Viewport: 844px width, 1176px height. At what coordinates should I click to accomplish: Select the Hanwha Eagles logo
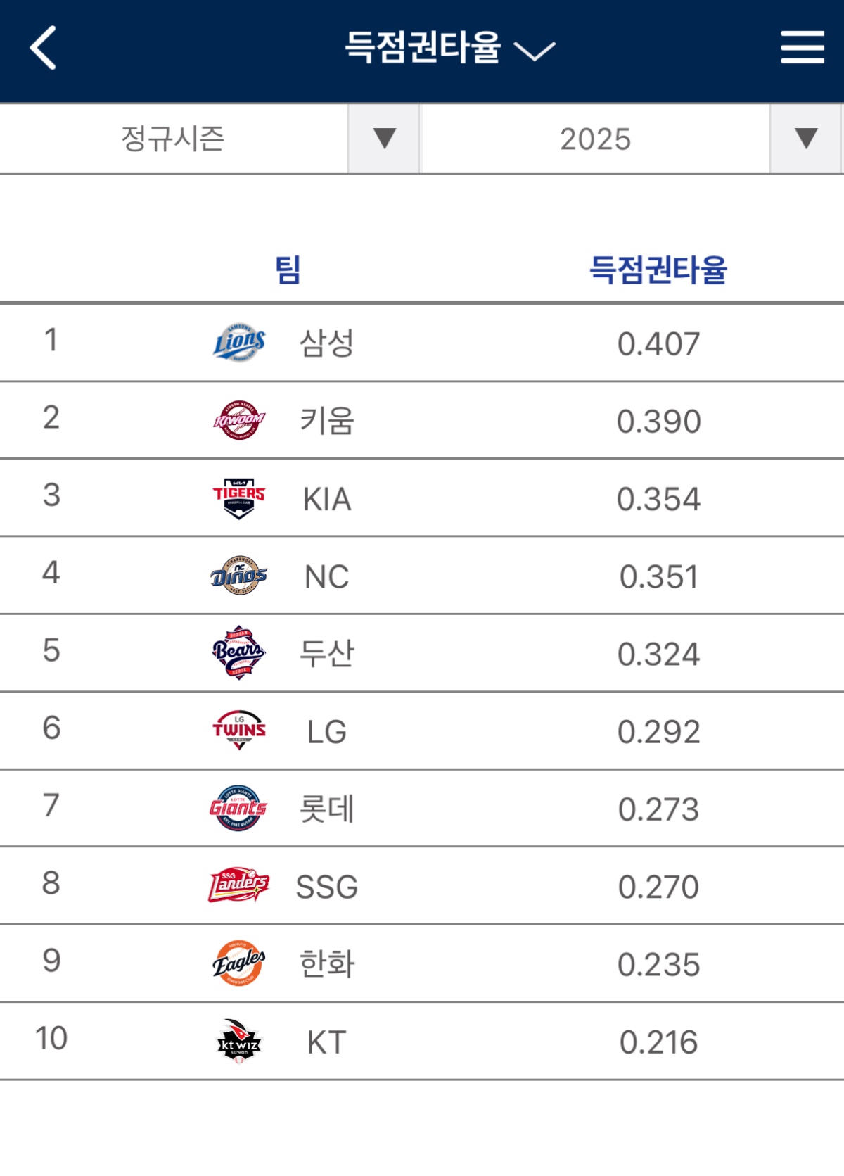(239, 963)
